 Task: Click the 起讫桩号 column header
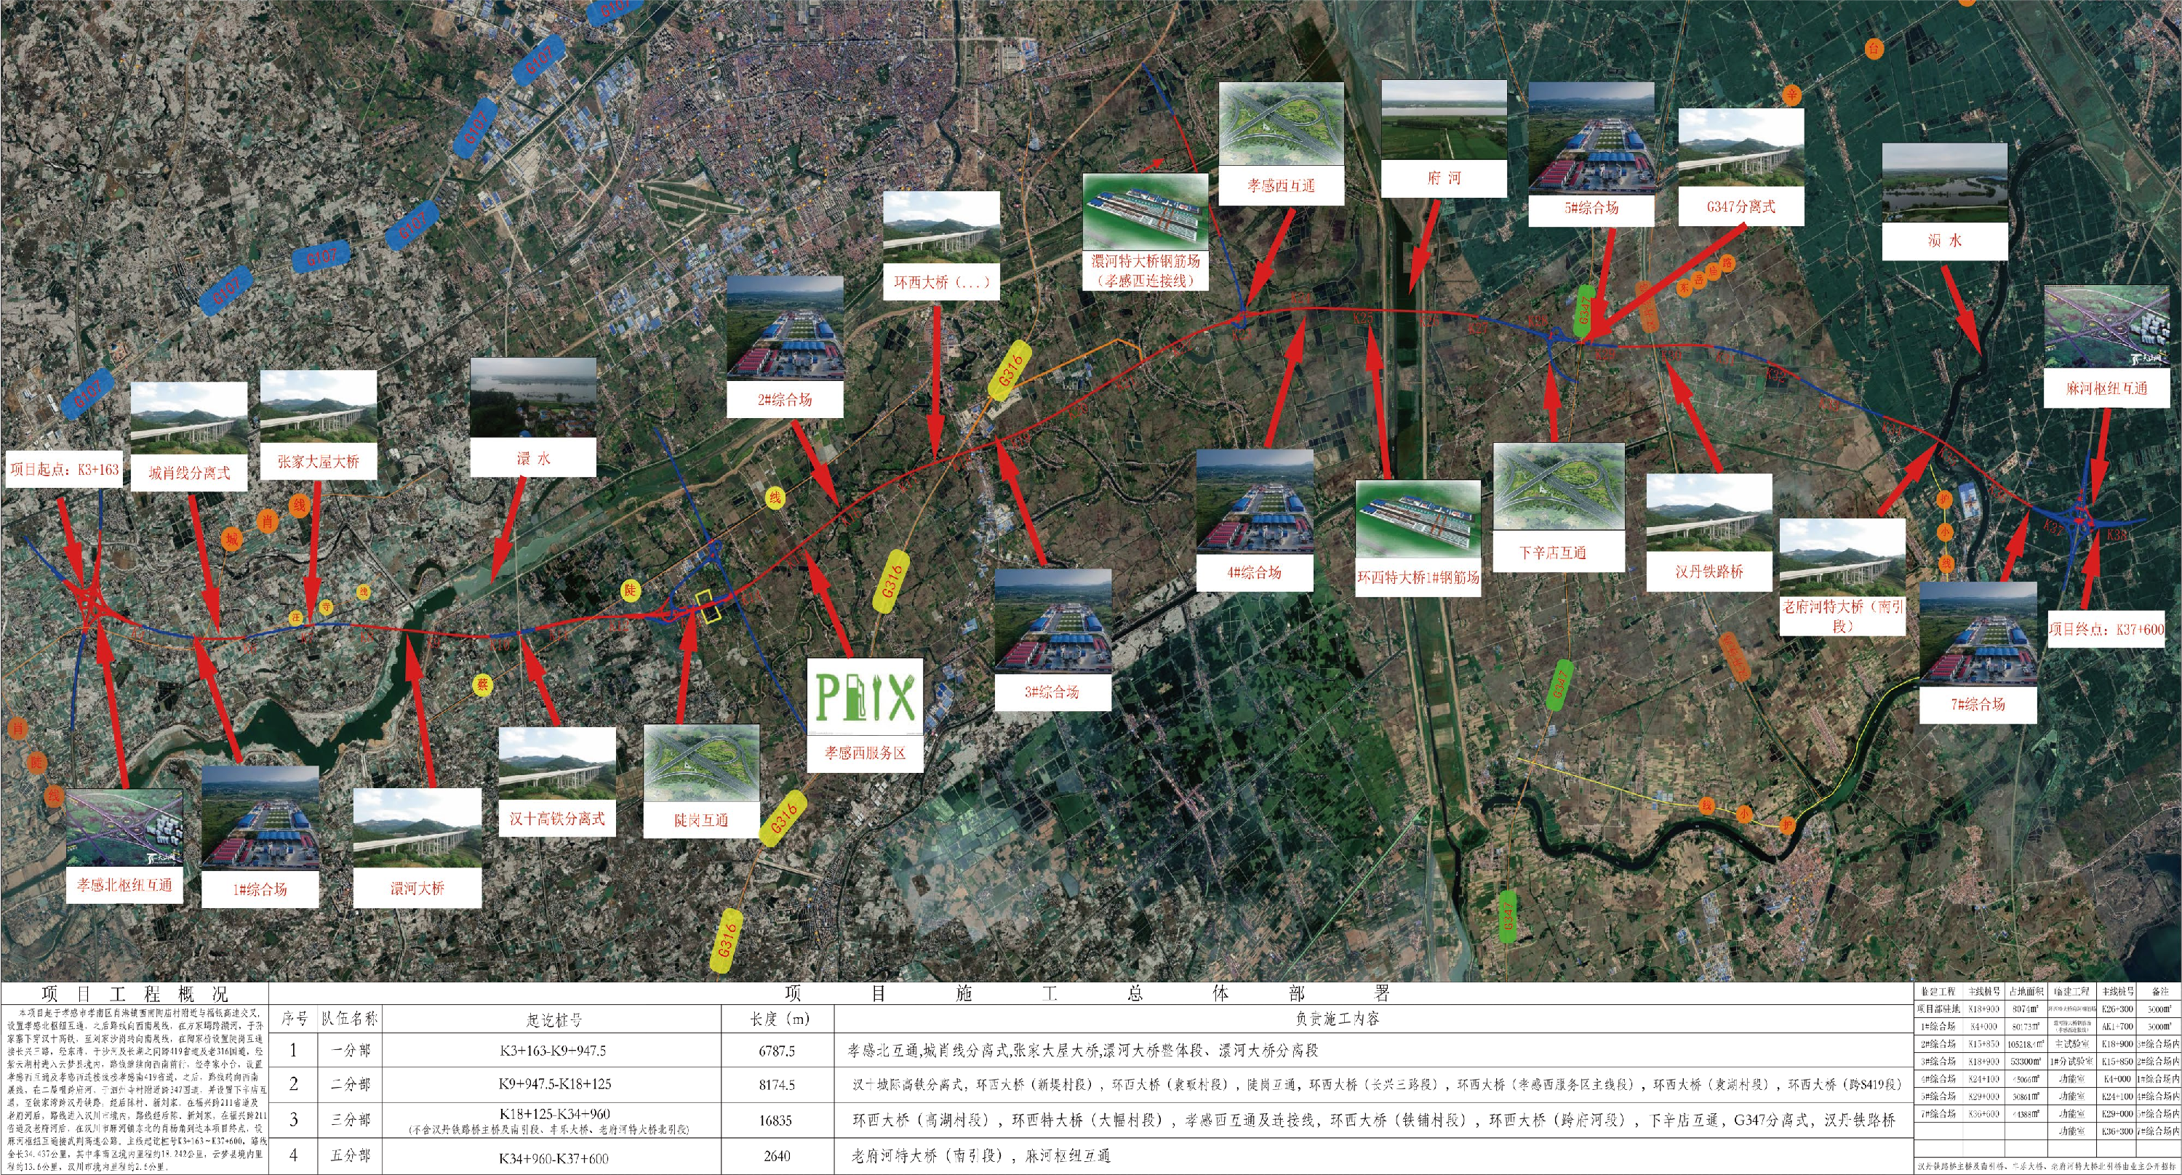point(554,1019)
